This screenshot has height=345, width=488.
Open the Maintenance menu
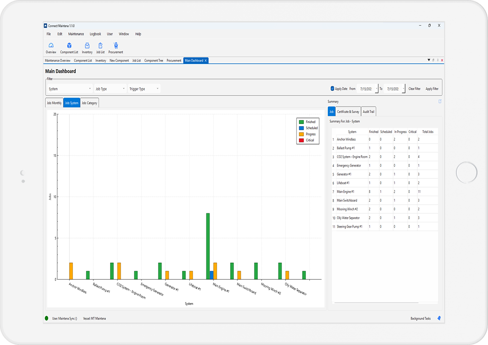point(76,34)
